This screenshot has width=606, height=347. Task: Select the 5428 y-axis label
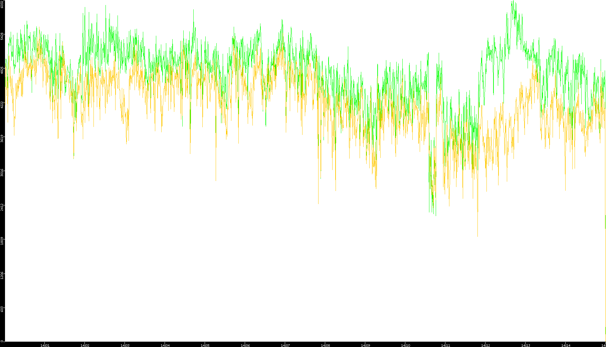(2, 36)
